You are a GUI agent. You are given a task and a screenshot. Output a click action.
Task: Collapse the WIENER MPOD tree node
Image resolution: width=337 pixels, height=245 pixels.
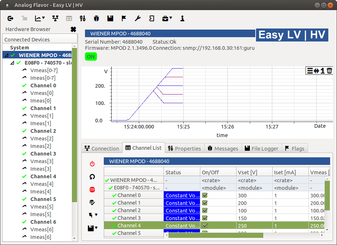[7, 55]
